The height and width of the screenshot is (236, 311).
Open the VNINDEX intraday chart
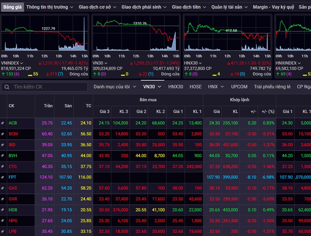tap(44, 33)
